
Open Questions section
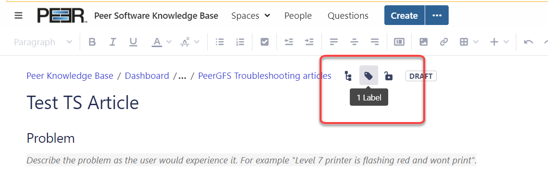click(348, 16)
